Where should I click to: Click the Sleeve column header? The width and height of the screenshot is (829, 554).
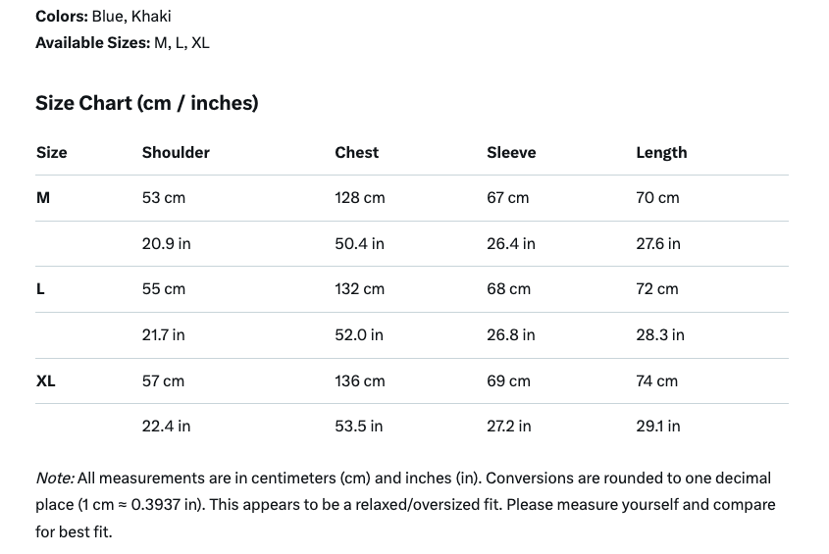[511, 152]
